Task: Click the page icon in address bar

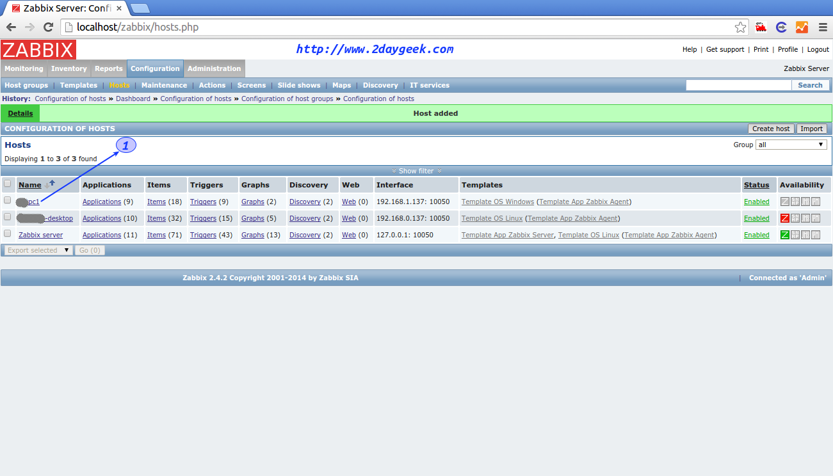Action: point(69,27)
